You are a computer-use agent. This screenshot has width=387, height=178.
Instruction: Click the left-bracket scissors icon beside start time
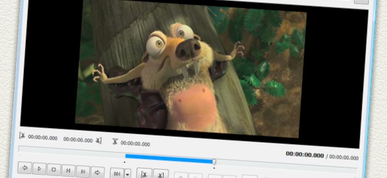[22, 135]
